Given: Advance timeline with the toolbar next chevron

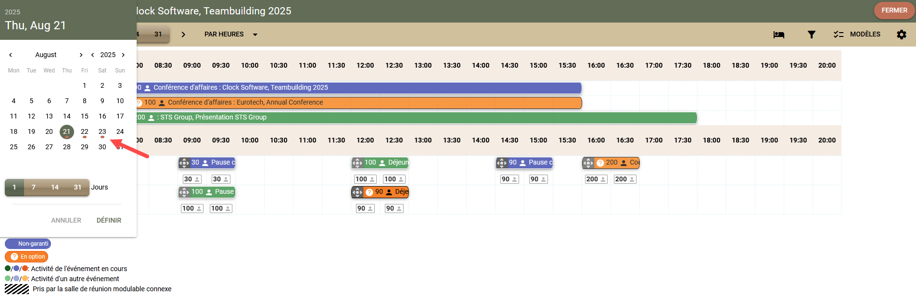Looking at the screenshot, I should 183,35.
